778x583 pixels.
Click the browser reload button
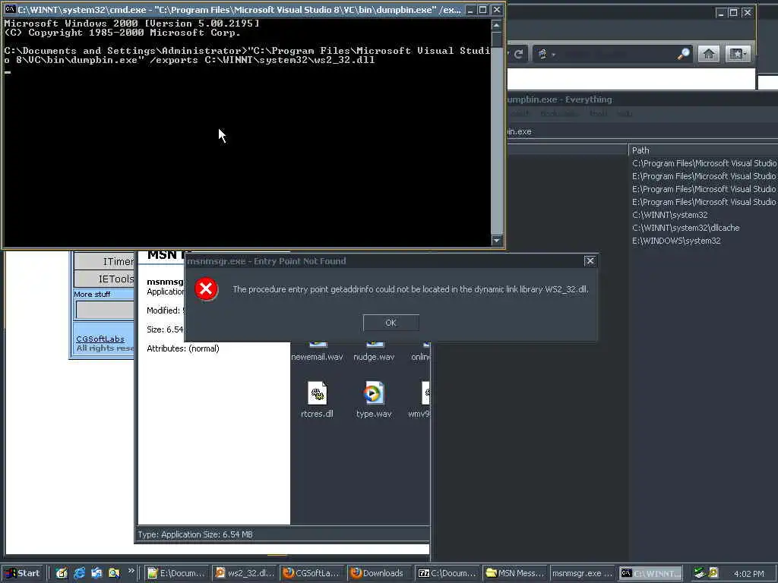click(x=519, y=54)
